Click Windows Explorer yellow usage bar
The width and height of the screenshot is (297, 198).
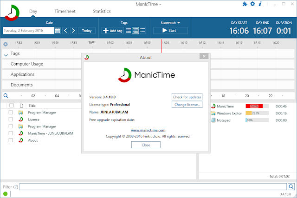[249, 113]
